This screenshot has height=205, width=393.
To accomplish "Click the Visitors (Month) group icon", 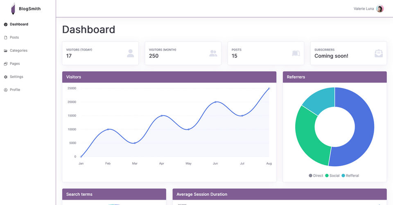I will click(213, 53).
